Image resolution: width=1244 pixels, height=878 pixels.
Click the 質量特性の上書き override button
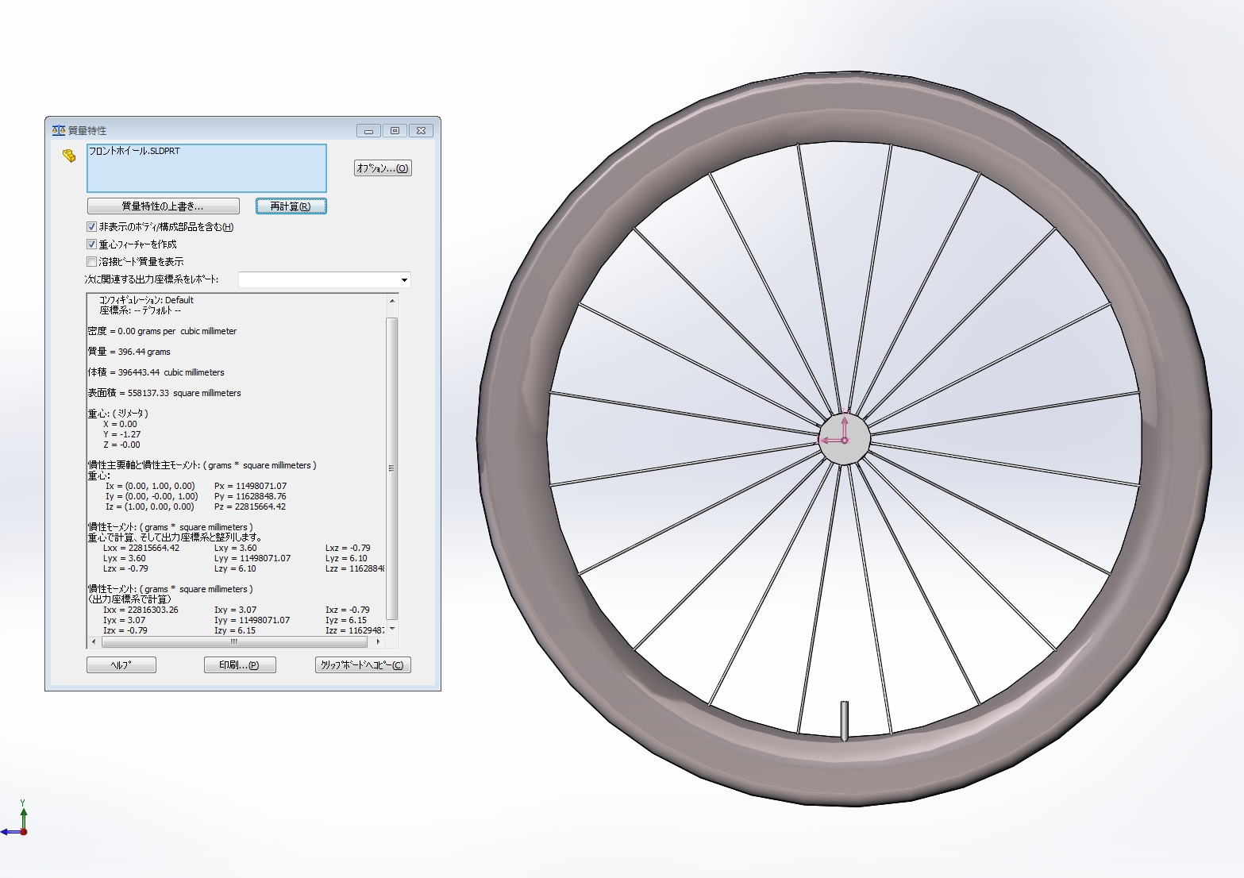point(164,206)
